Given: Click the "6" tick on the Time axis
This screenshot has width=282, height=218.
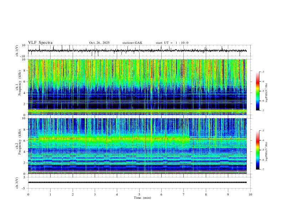Looking at the screenshot, I should tap(161, 194).
